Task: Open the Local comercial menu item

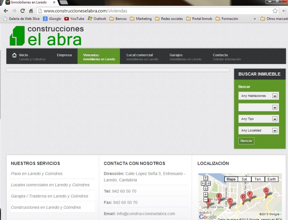Action: (x=142, y=57)
